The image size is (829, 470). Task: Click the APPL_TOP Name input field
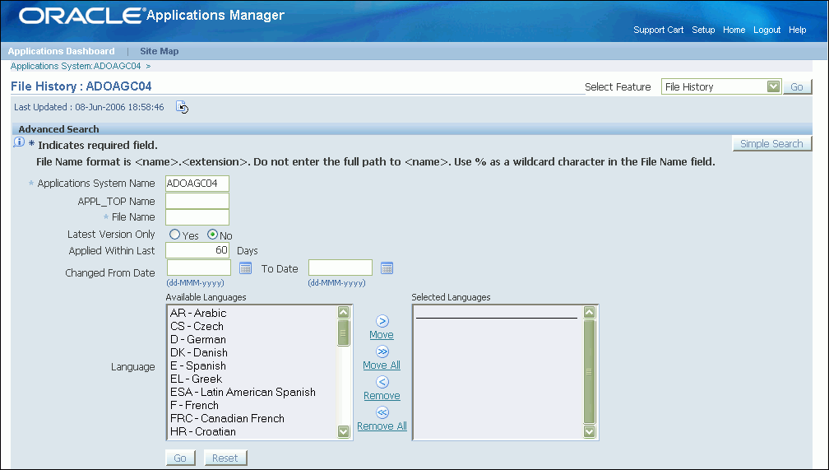197,201
